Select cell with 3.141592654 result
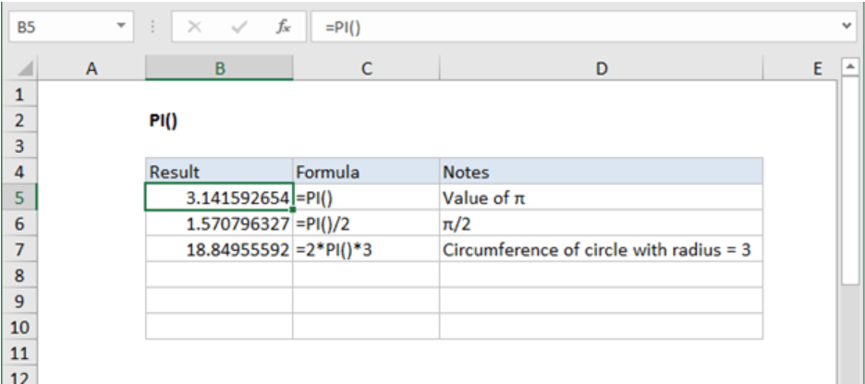Screen dimensions: 865x384 pos(219,198)
